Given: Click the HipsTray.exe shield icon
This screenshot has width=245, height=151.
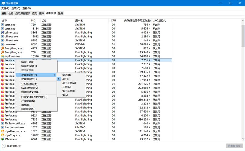Looking at the screenshot, I should pos(2,135).
